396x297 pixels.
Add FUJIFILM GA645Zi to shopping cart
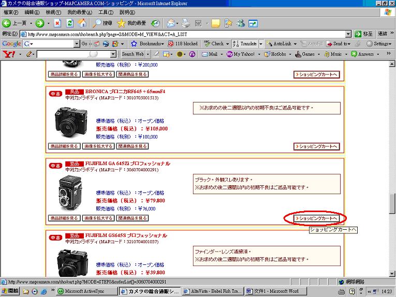(317, 218)
